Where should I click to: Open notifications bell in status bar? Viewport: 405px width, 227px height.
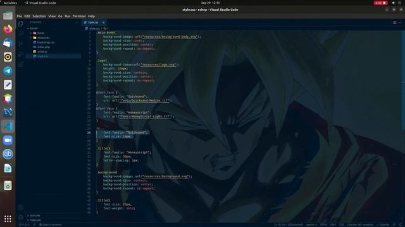click(x=400, y=224)
